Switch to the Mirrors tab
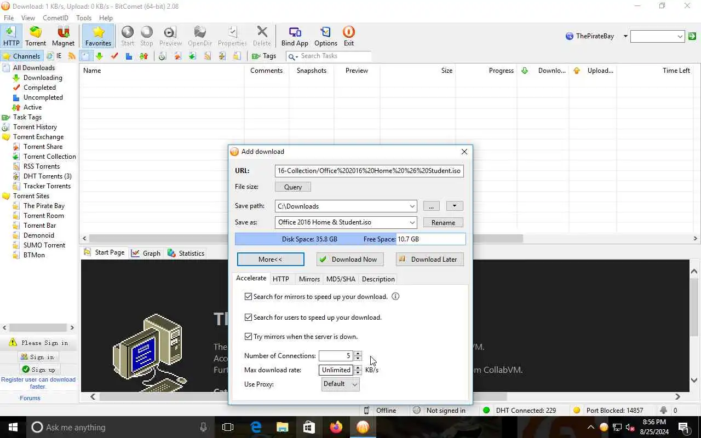701x438 pixels. point(309,279)
